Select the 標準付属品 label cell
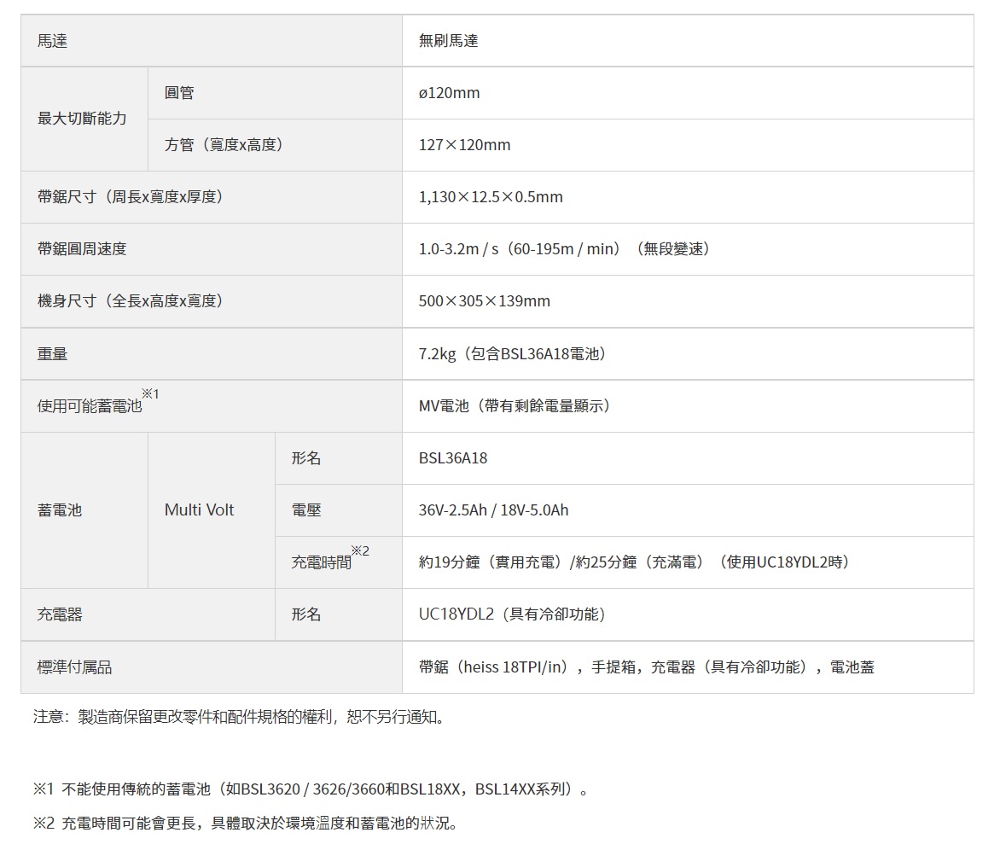Image resolution: width=1000 pixels, height=850 pixels. 75,667
